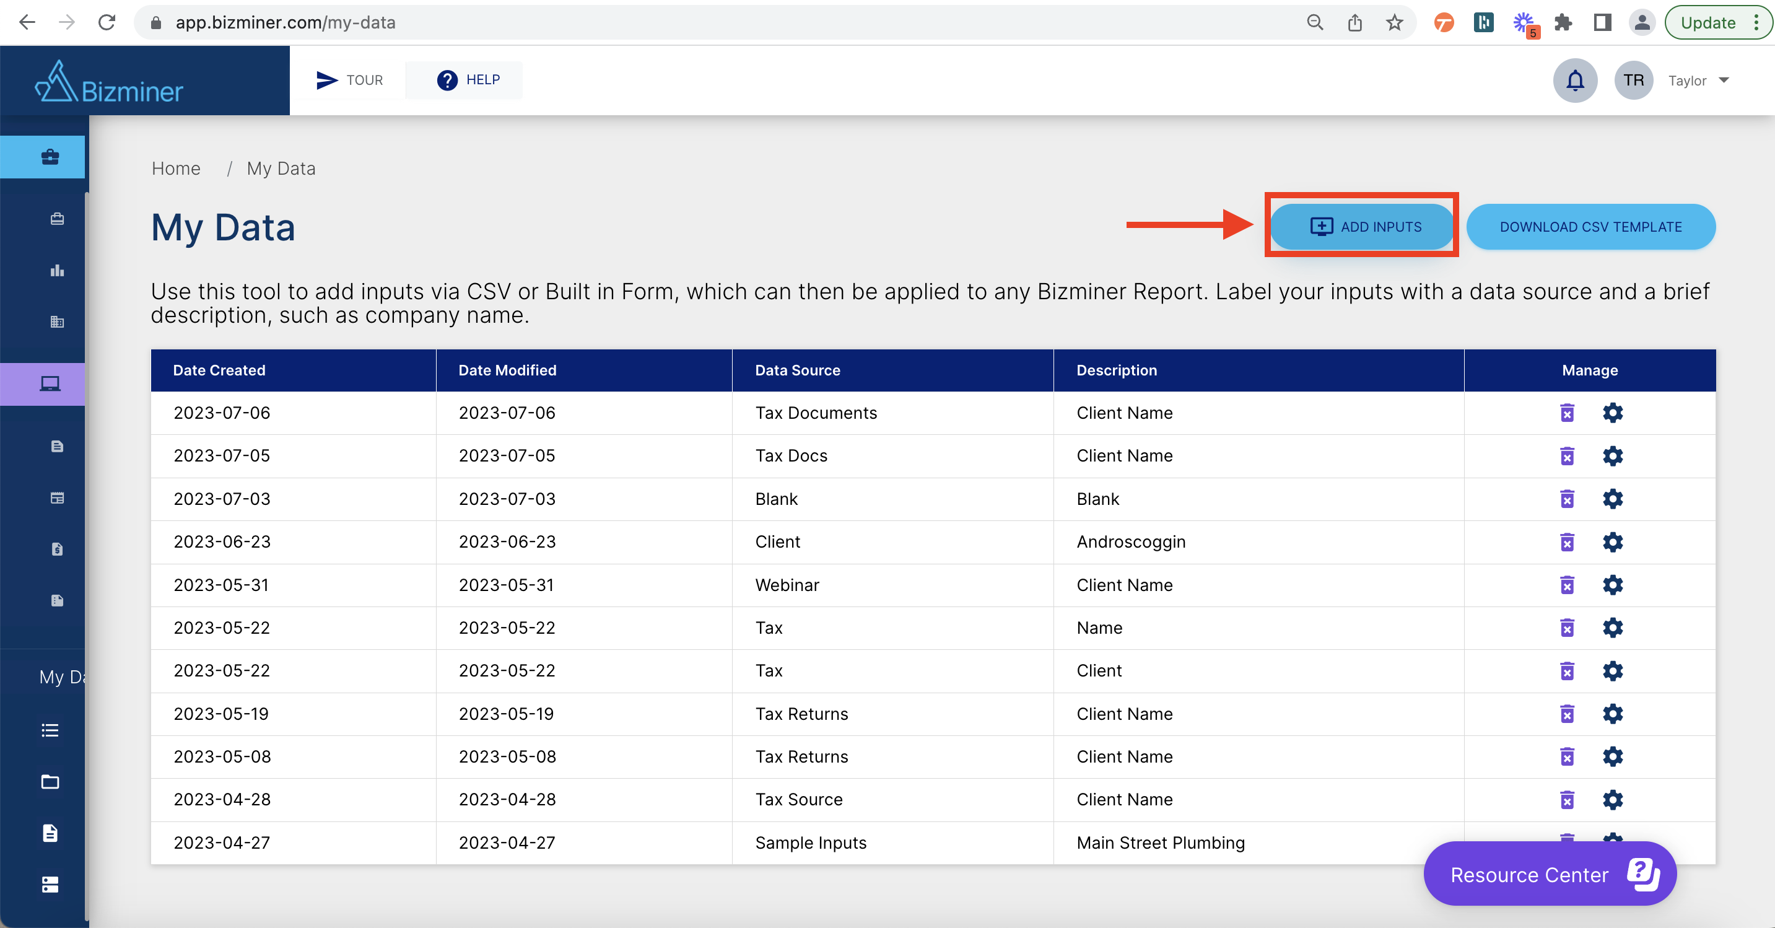Image resolution: width=1775 pixels, height=928 pixels.
Task: Click the notification bell icon
Action: click(x=1574, y=81)
